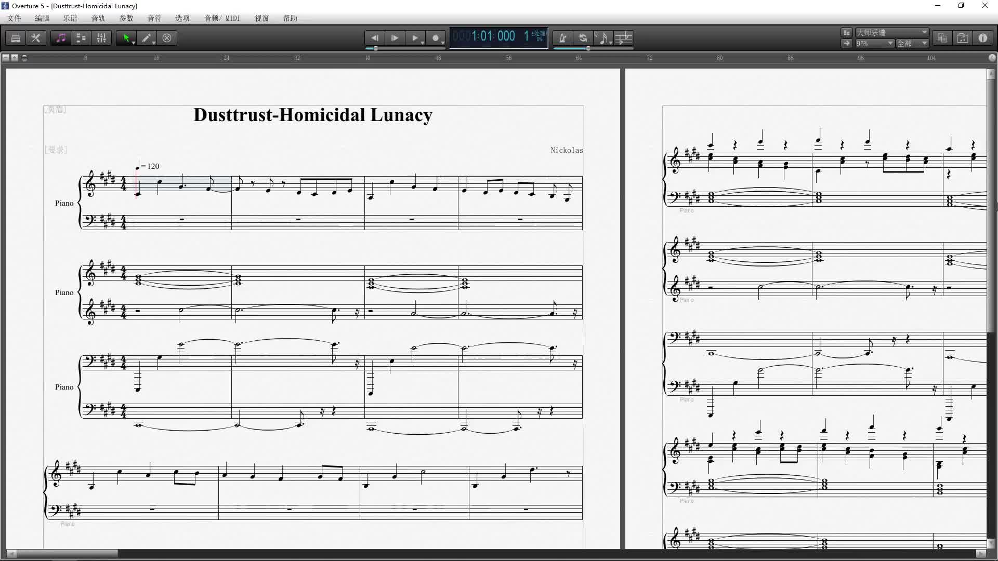Select the eraser circle-X tool
Image resolution: width=998 pixels, height=561 pixels.
click(167, 38)
